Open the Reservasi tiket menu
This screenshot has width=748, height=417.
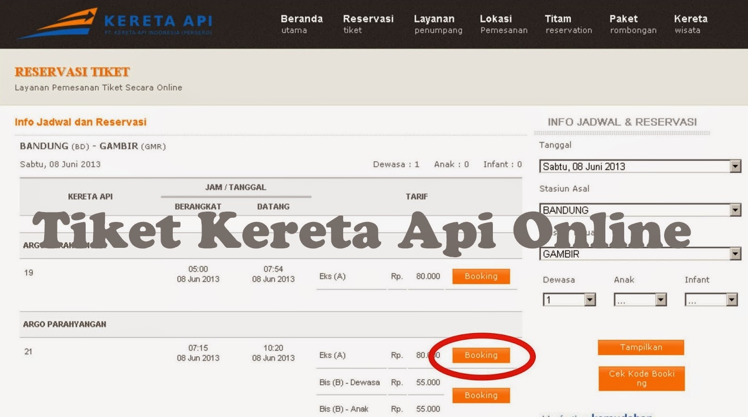(x=368, y=24)
